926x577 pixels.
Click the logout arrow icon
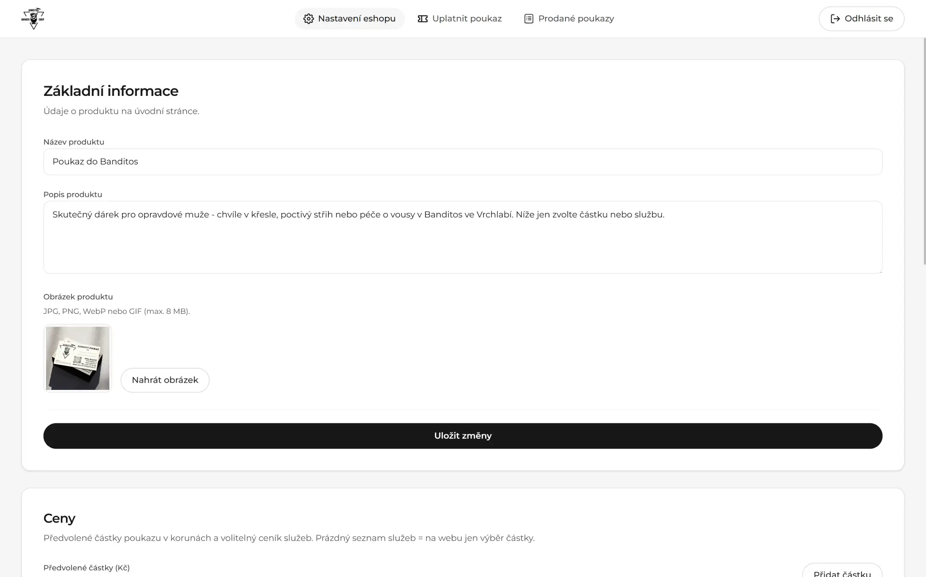pyautogui.click(x=835, y=19)
